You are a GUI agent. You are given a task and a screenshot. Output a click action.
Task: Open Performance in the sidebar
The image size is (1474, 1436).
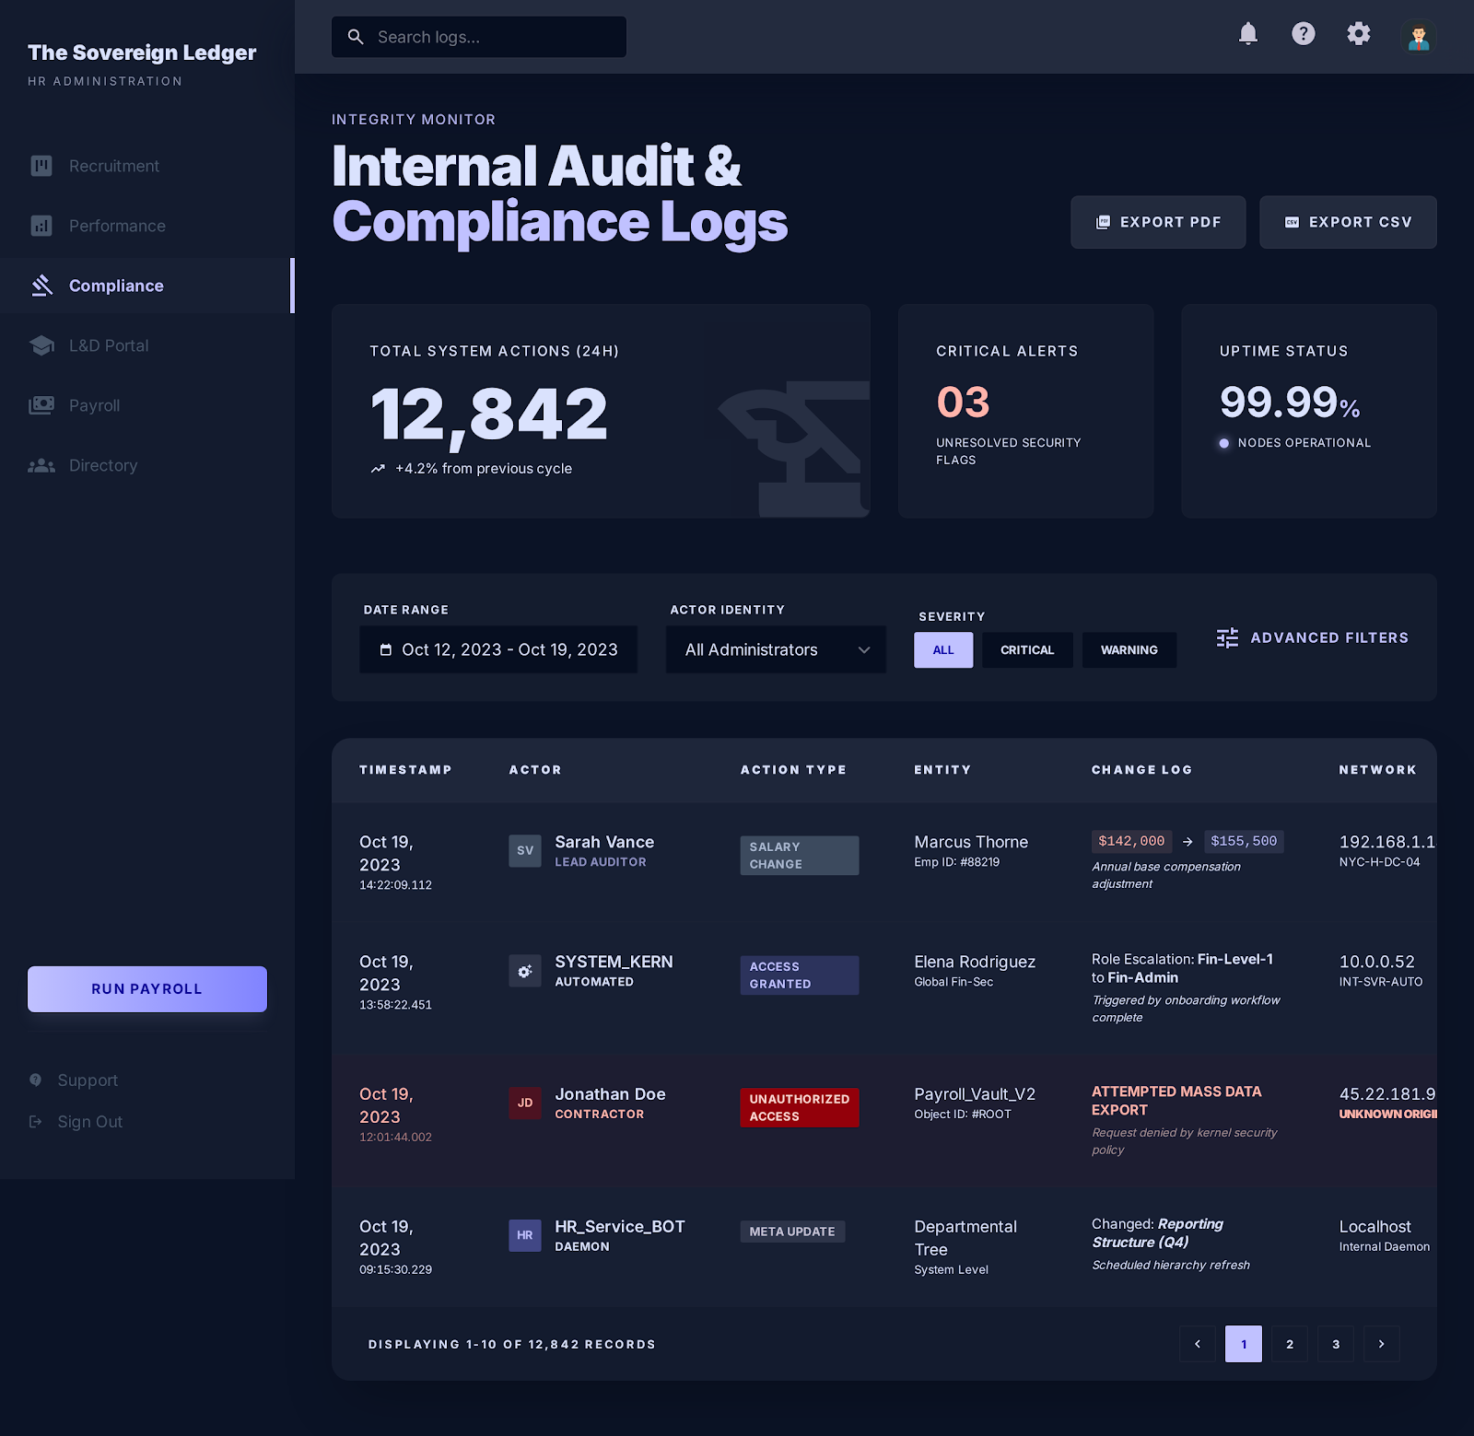click(x=147, y=226)
